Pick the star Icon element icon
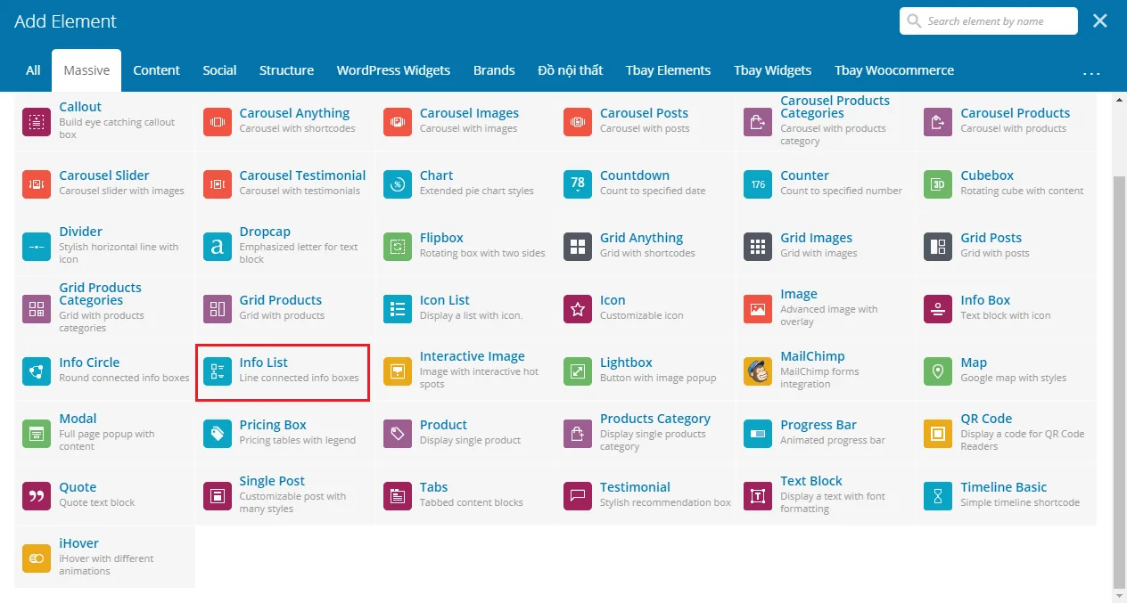The height and width of the screenshot is (603, 1127). point(578,309)
